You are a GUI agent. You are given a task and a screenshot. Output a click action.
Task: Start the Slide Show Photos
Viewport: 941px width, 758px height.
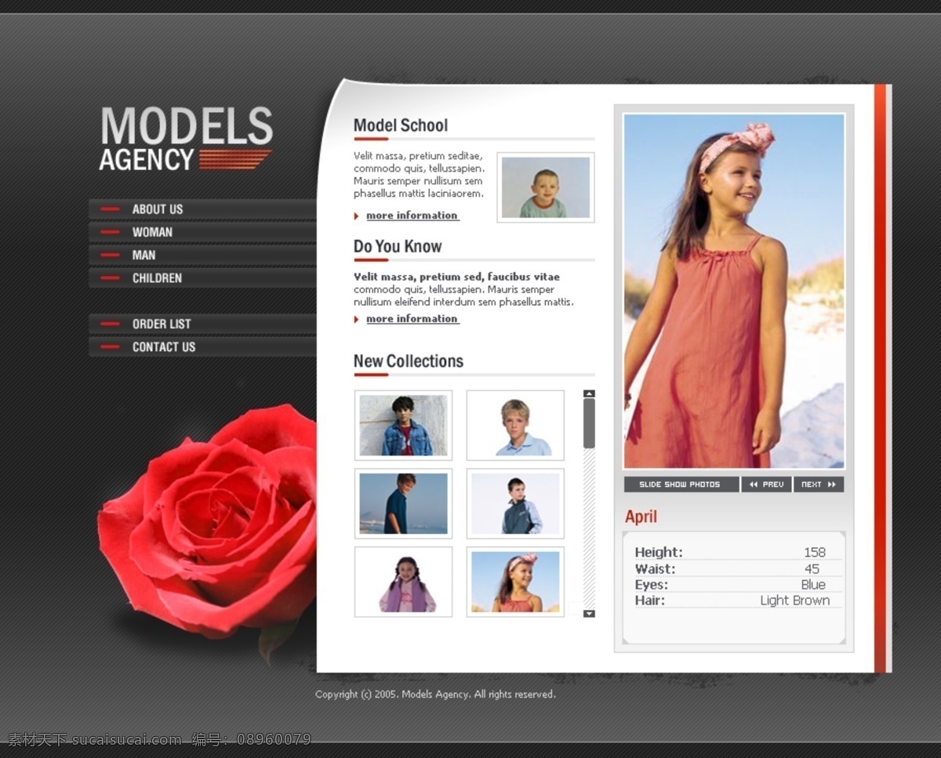coord(681,484)
